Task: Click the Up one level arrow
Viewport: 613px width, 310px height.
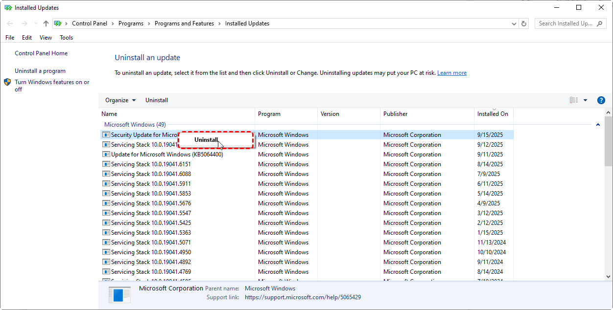Action: [x=46, y=23]
